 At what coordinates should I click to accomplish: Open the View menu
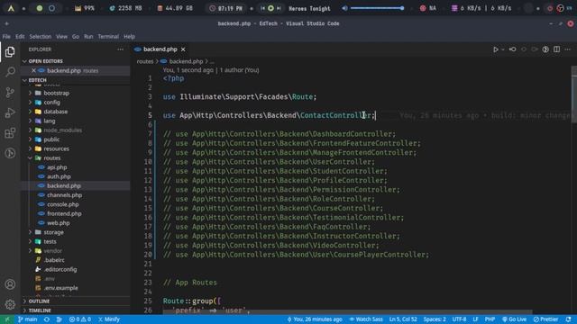tap(61, 36)
